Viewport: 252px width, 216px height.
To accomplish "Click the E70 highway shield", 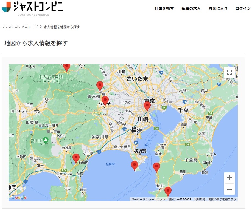I will (64, 170).
